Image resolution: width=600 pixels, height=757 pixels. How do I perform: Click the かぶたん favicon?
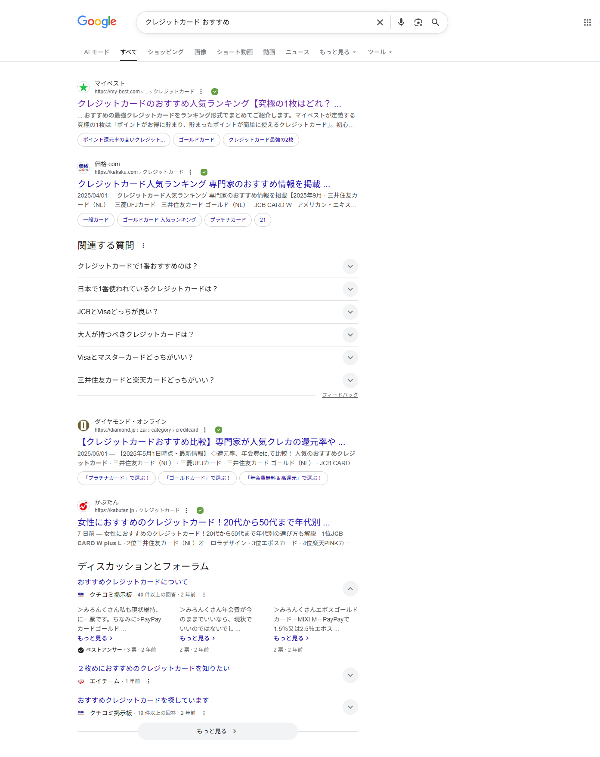coord(84,506)
